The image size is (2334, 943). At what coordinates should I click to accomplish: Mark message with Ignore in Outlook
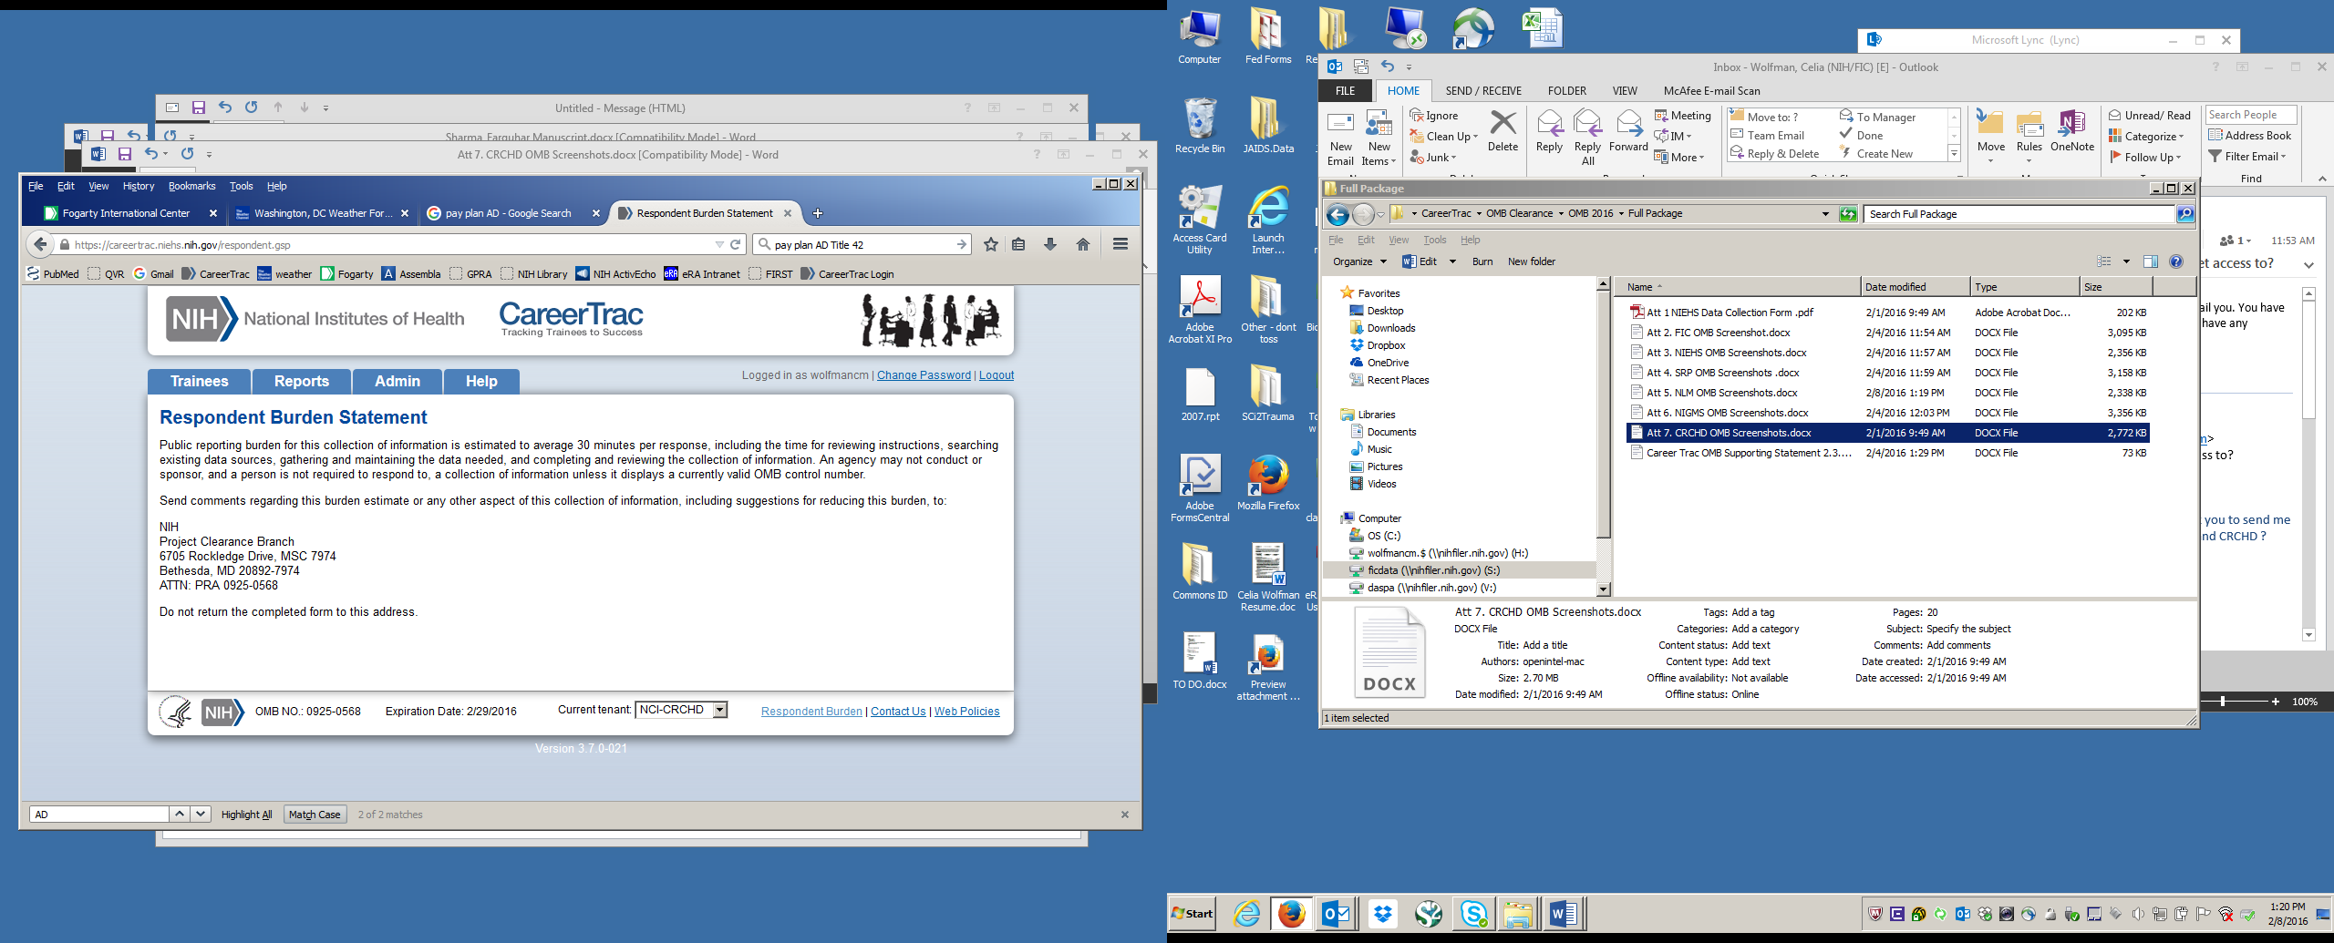click(x=1434, y=116)
